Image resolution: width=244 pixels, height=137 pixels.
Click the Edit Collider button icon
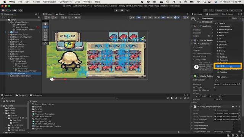coord(216,80)
